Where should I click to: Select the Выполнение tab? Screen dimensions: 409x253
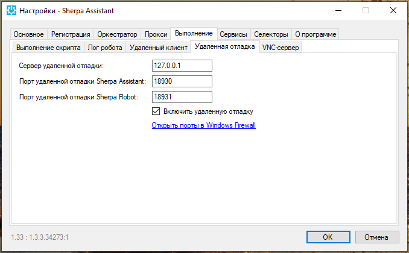coord(193,33)
